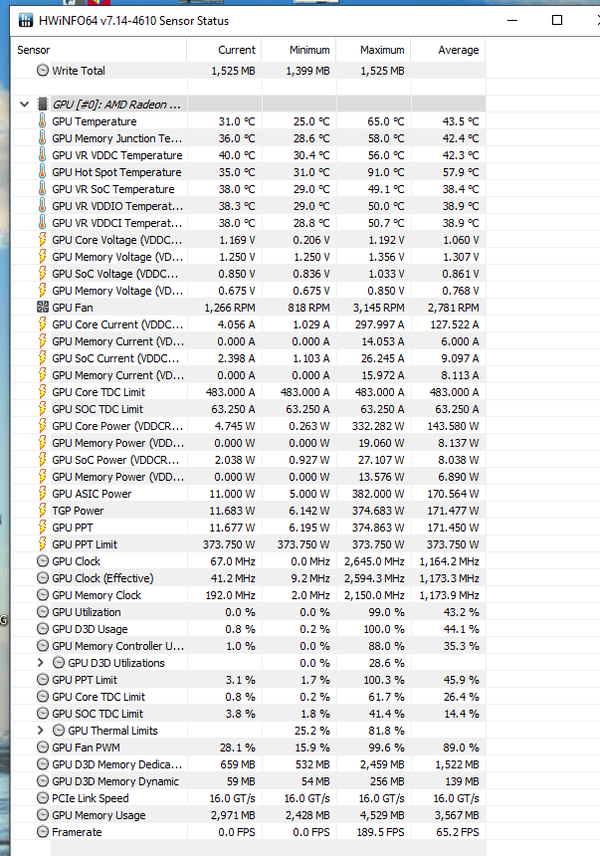Click thermometer icon of GPU Hot Spot Temperature
The height and width of the screenshot is (856, 600).
point(42,171)
